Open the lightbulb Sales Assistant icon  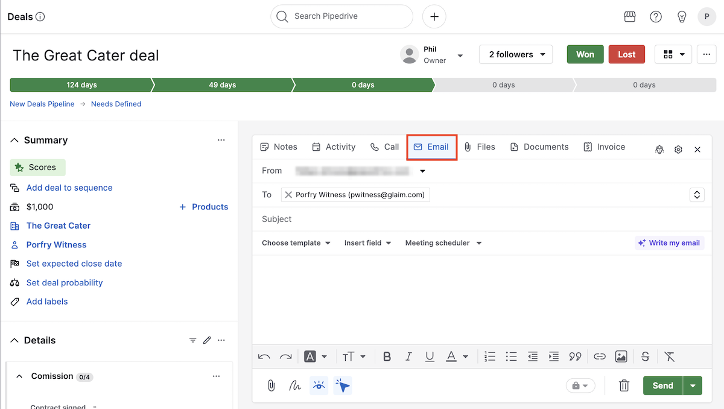click(682, 17)
